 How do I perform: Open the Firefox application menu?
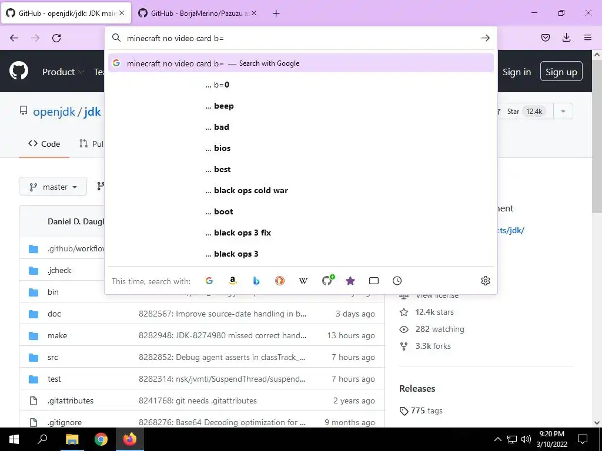(x=588, y=38)
